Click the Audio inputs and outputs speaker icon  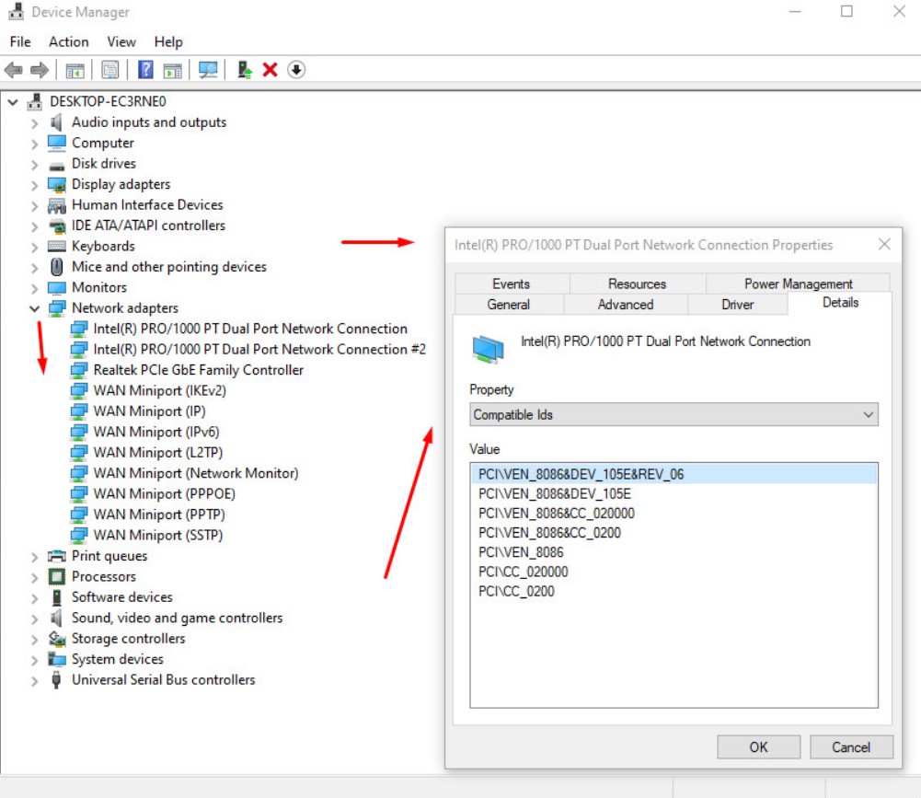coord(56,122)
